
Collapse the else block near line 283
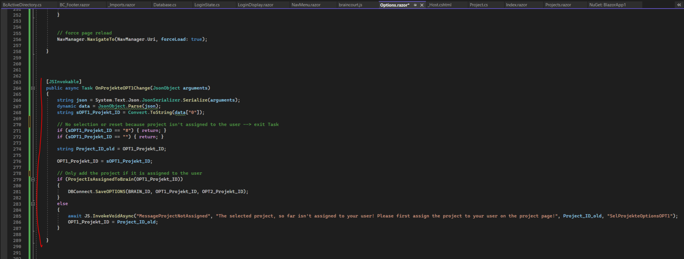point(33,203)
